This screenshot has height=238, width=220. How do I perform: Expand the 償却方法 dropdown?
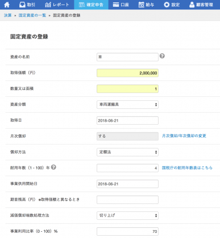(127, 152)
